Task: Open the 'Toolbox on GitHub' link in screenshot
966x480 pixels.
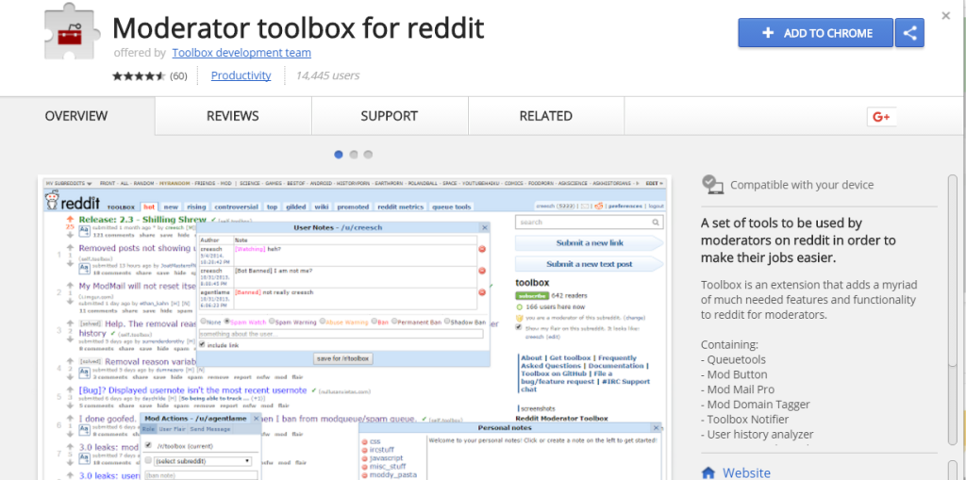Action: [555, 374]
